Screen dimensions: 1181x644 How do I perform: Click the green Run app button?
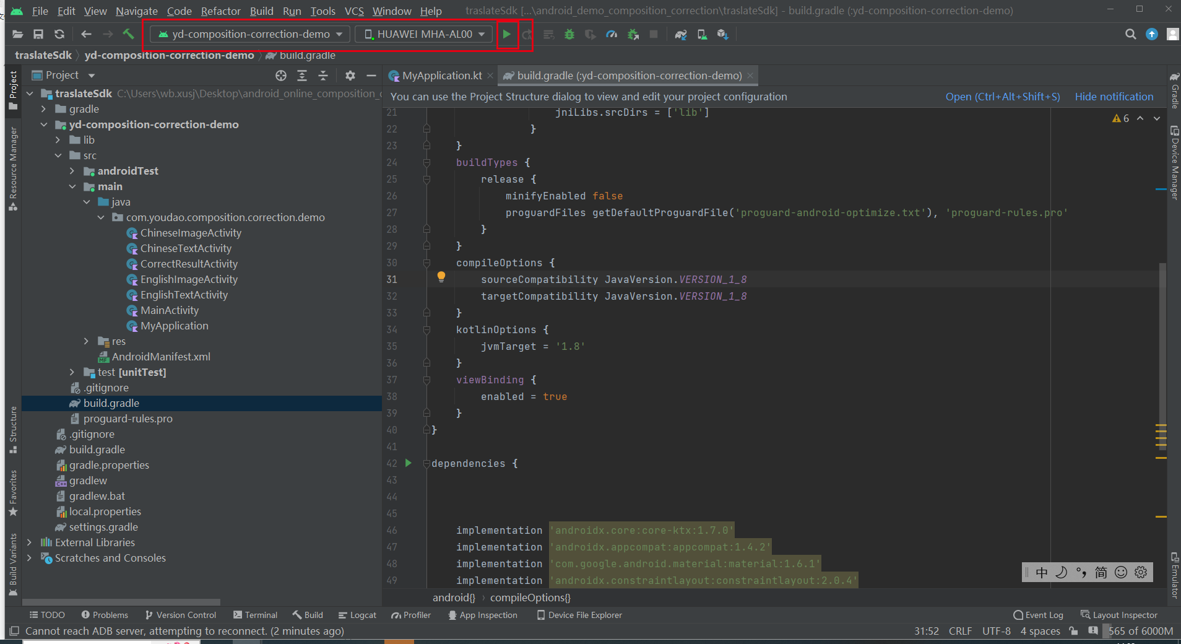click(506, 34)
